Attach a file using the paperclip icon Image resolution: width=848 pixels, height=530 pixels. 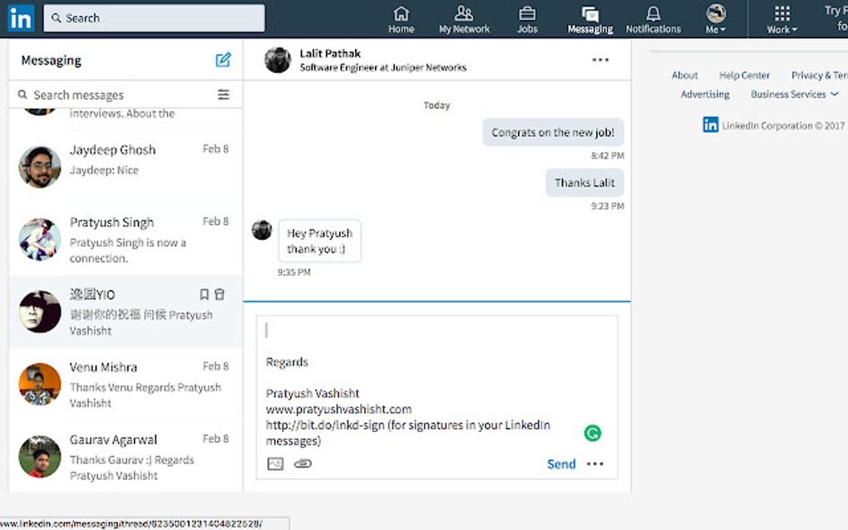(x=303, y=464)
